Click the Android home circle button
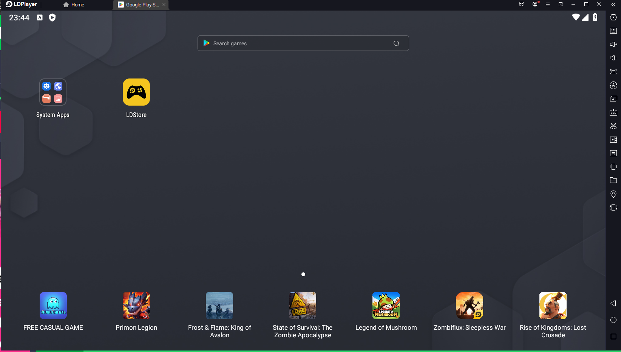The height and width of the screenshot is (352, 621). point(613,320)
